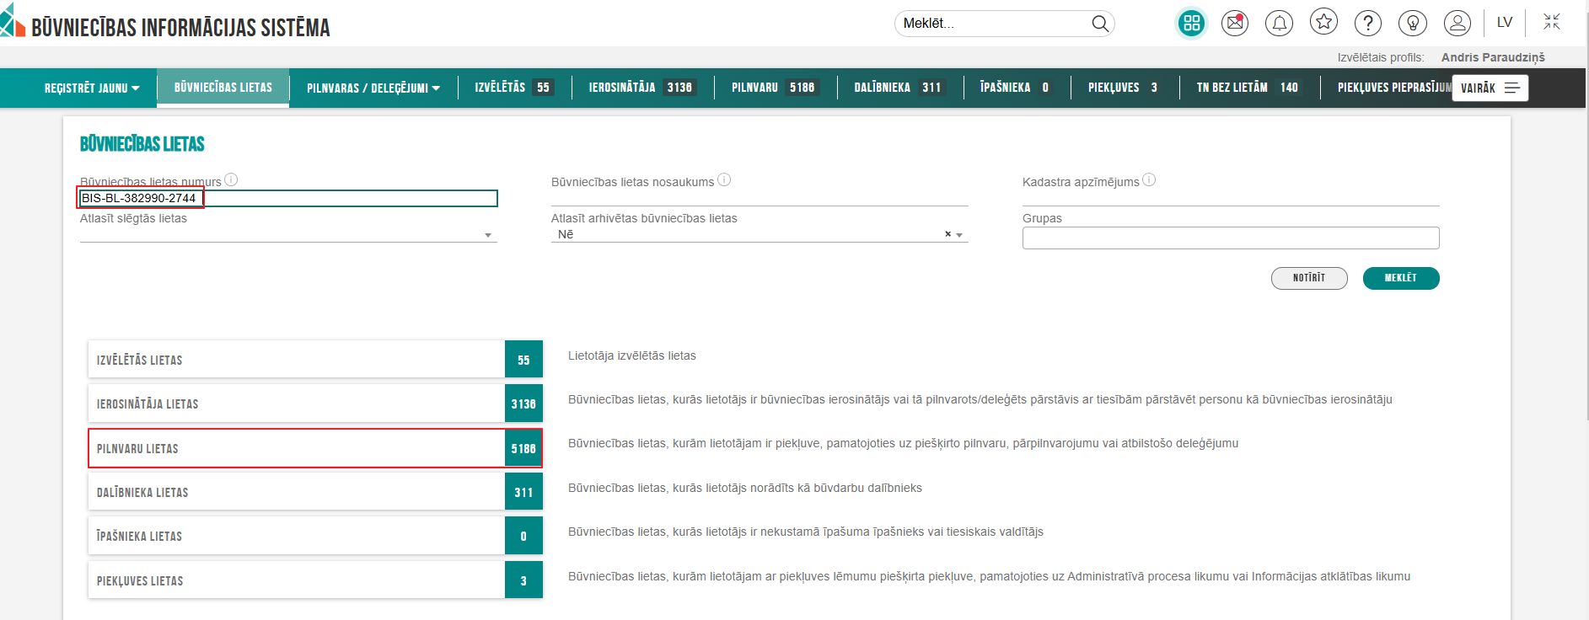Select the Īpašnieka 0 tab

pyautogui.click(x=1017, y=88)
